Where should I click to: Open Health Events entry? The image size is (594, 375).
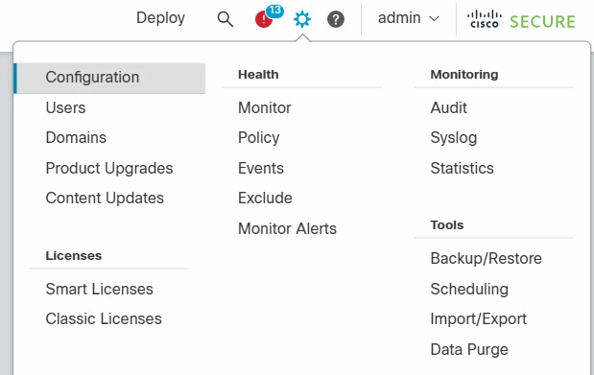261,168
